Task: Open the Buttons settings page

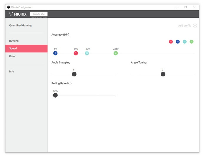Action: (x=14, y=41)
